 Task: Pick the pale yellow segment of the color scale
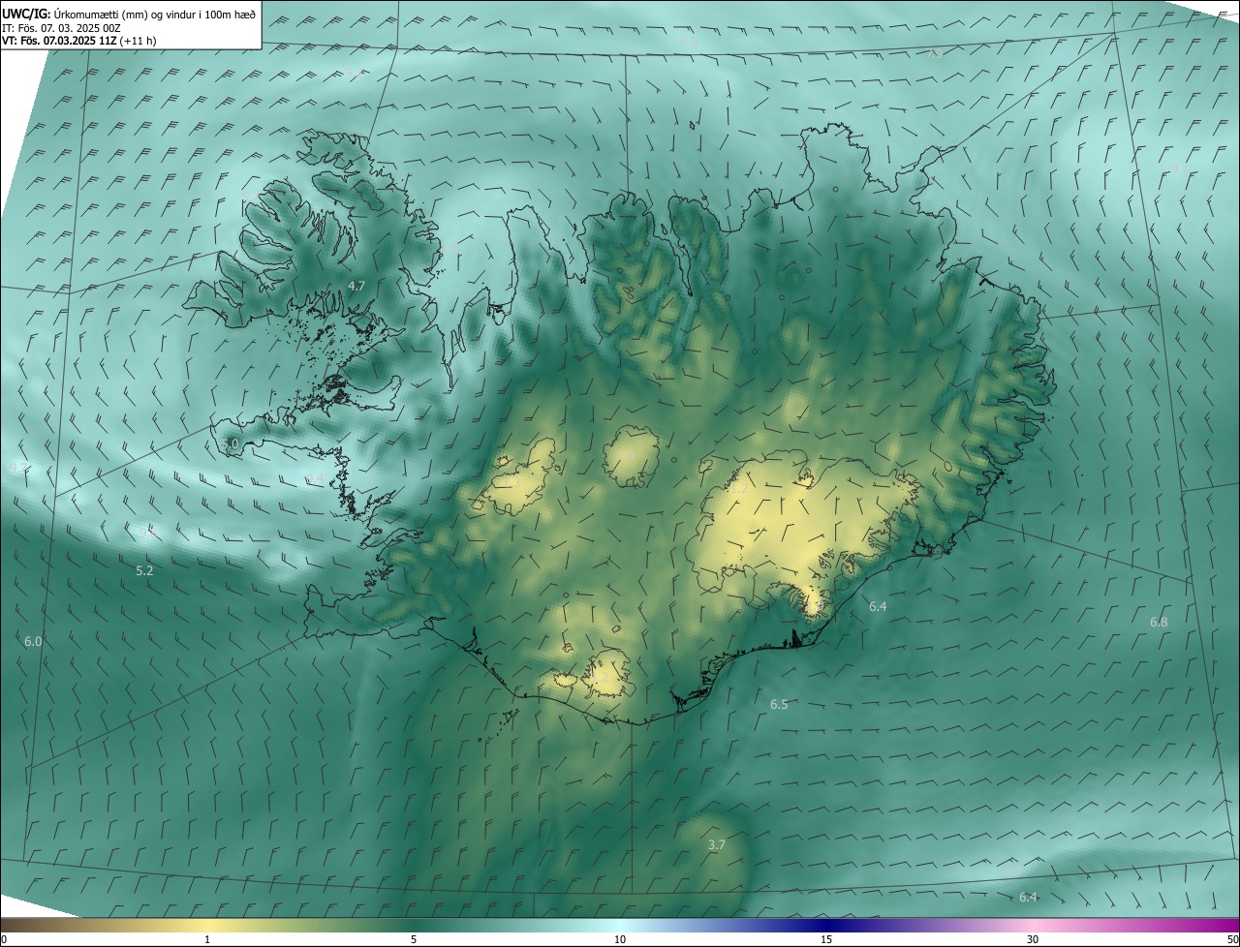tap(207, 925)
